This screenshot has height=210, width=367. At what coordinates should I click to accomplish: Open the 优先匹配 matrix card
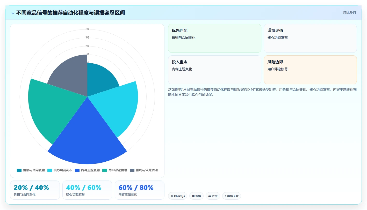tap(215, 38)
